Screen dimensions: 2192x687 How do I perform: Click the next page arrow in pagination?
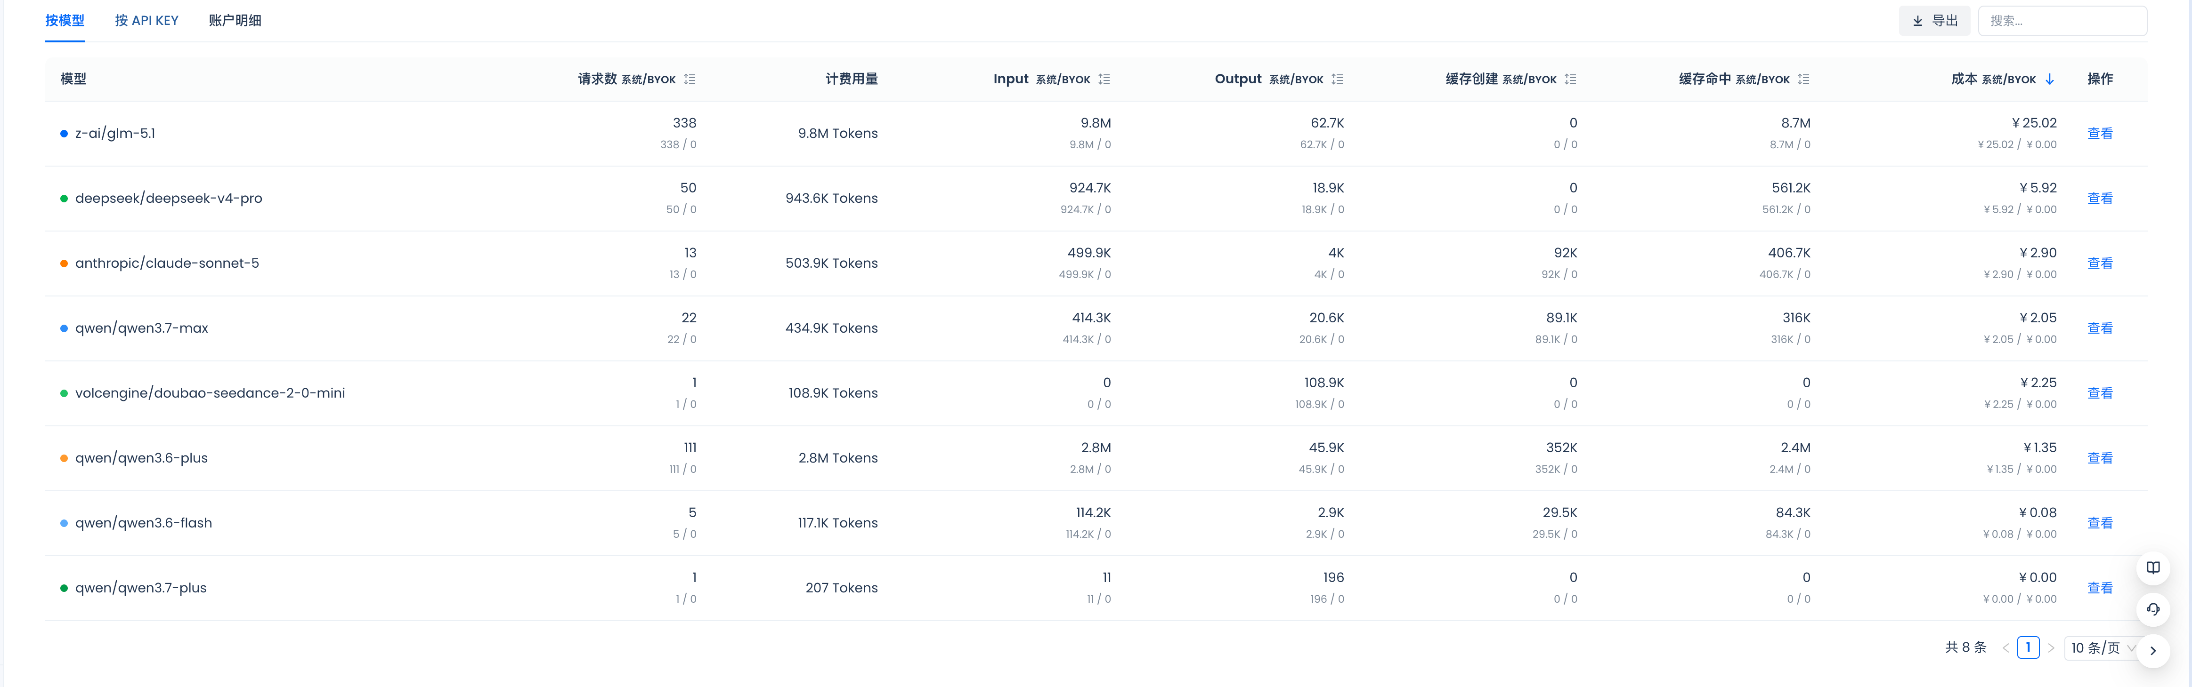tap(2051, 648)
